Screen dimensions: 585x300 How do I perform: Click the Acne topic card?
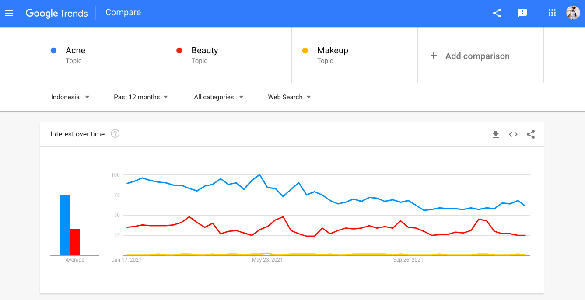point(103,55)
